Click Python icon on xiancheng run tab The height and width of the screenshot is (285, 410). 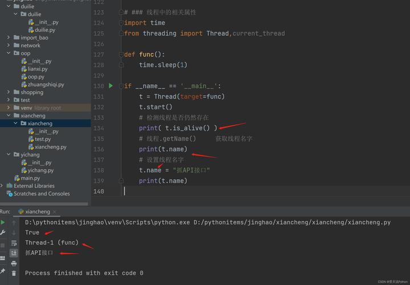pos(21,211)
